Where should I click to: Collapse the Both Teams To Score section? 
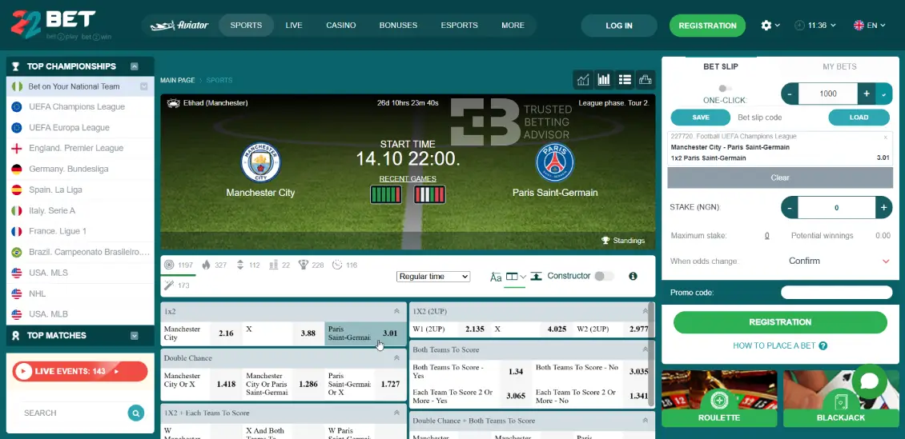(646, 349)
